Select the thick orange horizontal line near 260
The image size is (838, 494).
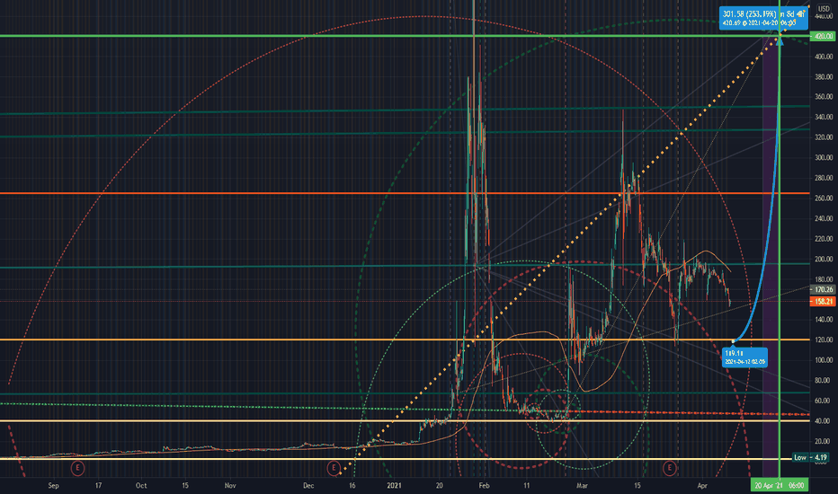(x=405, y=193)
